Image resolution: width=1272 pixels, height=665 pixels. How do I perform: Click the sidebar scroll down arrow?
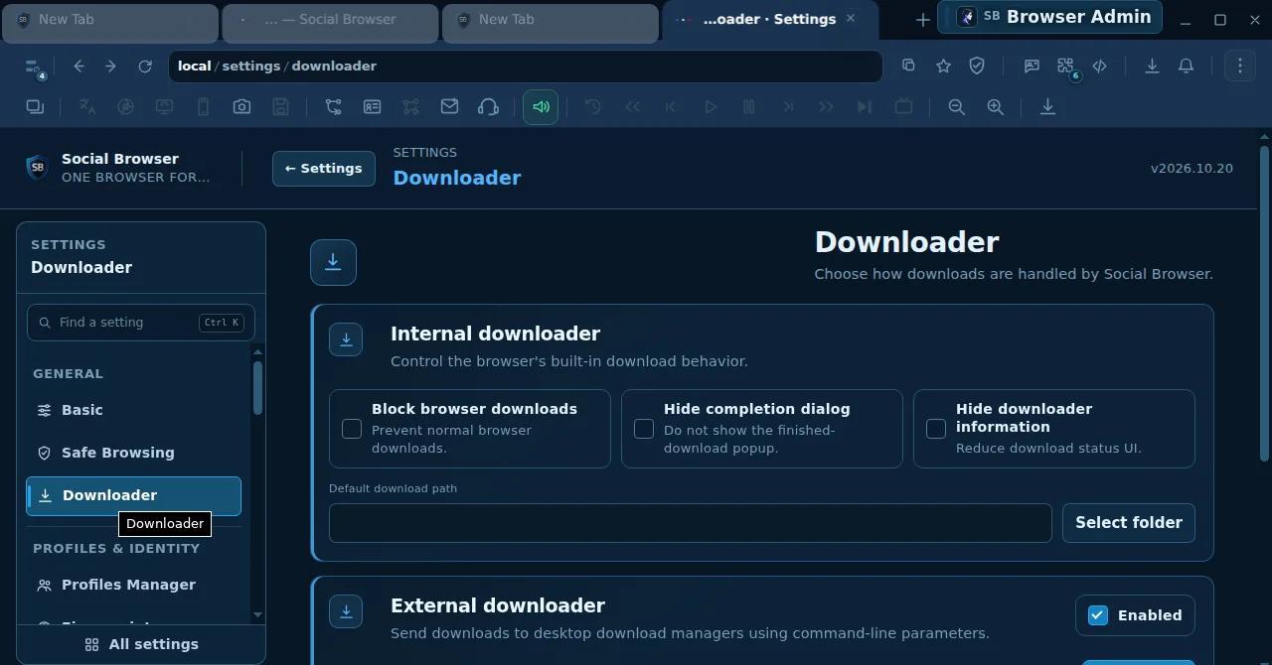pos(258,614)
